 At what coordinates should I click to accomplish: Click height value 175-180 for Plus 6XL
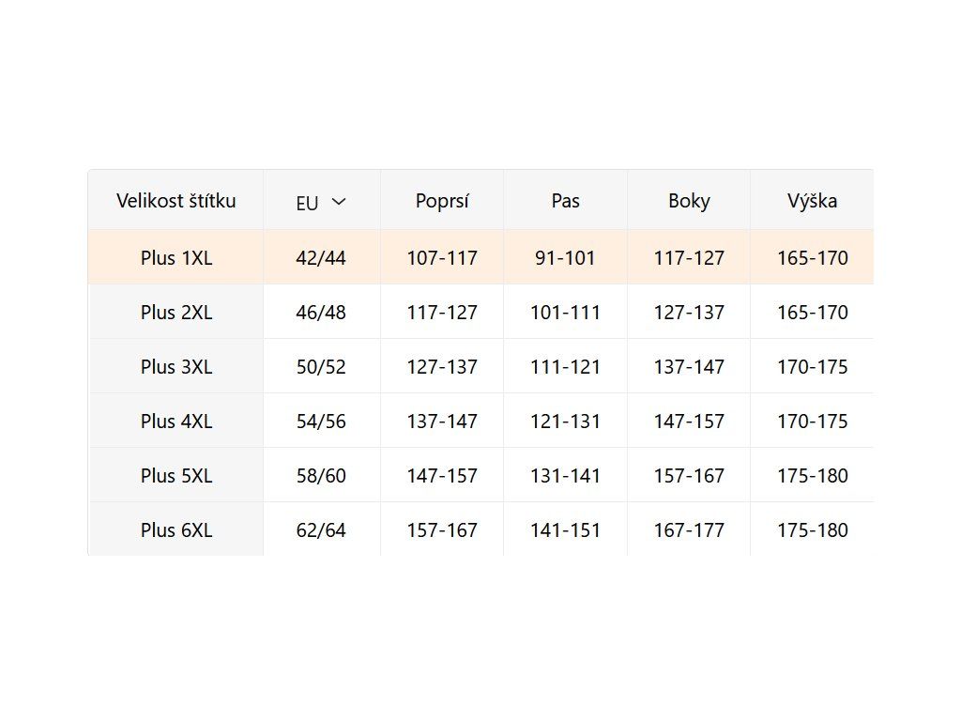(813, 530)
